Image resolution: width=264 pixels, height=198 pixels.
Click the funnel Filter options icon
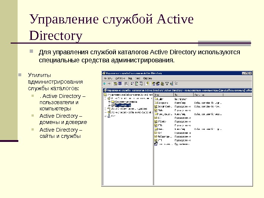[167, 84]
